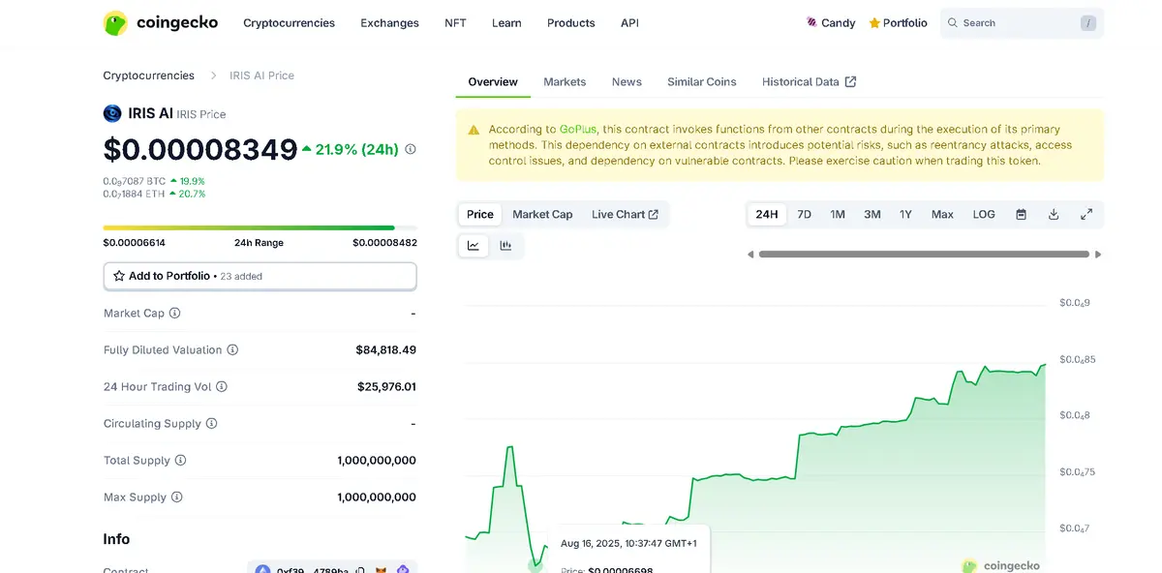
Task: Click the ETH price 20.7% line
Action: coord(154,194)
